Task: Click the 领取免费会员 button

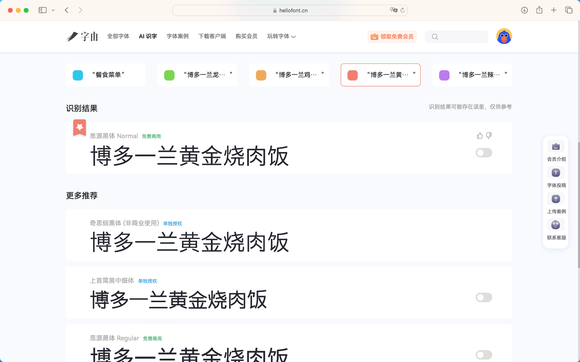Action: 392,37
